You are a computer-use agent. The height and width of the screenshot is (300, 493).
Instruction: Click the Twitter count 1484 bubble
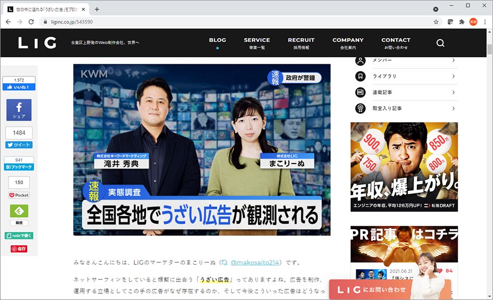pos(19,133)
